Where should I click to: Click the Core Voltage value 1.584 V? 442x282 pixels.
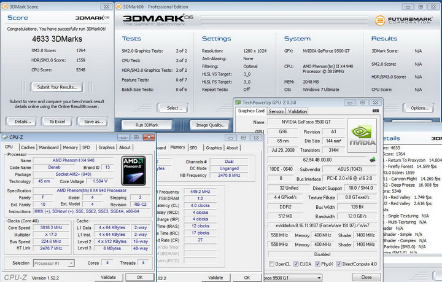[99, 181]
